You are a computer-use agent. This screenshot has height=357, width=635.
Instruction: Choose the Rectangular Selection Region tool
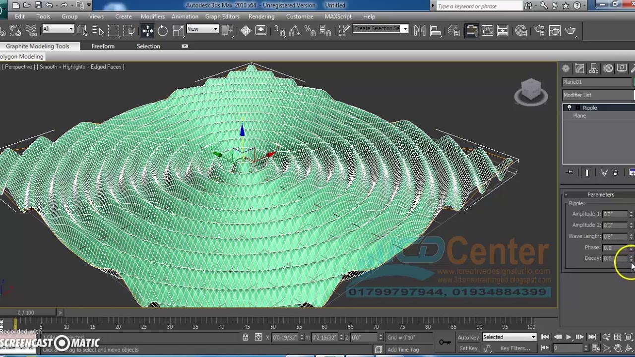(x=114, y=31)
